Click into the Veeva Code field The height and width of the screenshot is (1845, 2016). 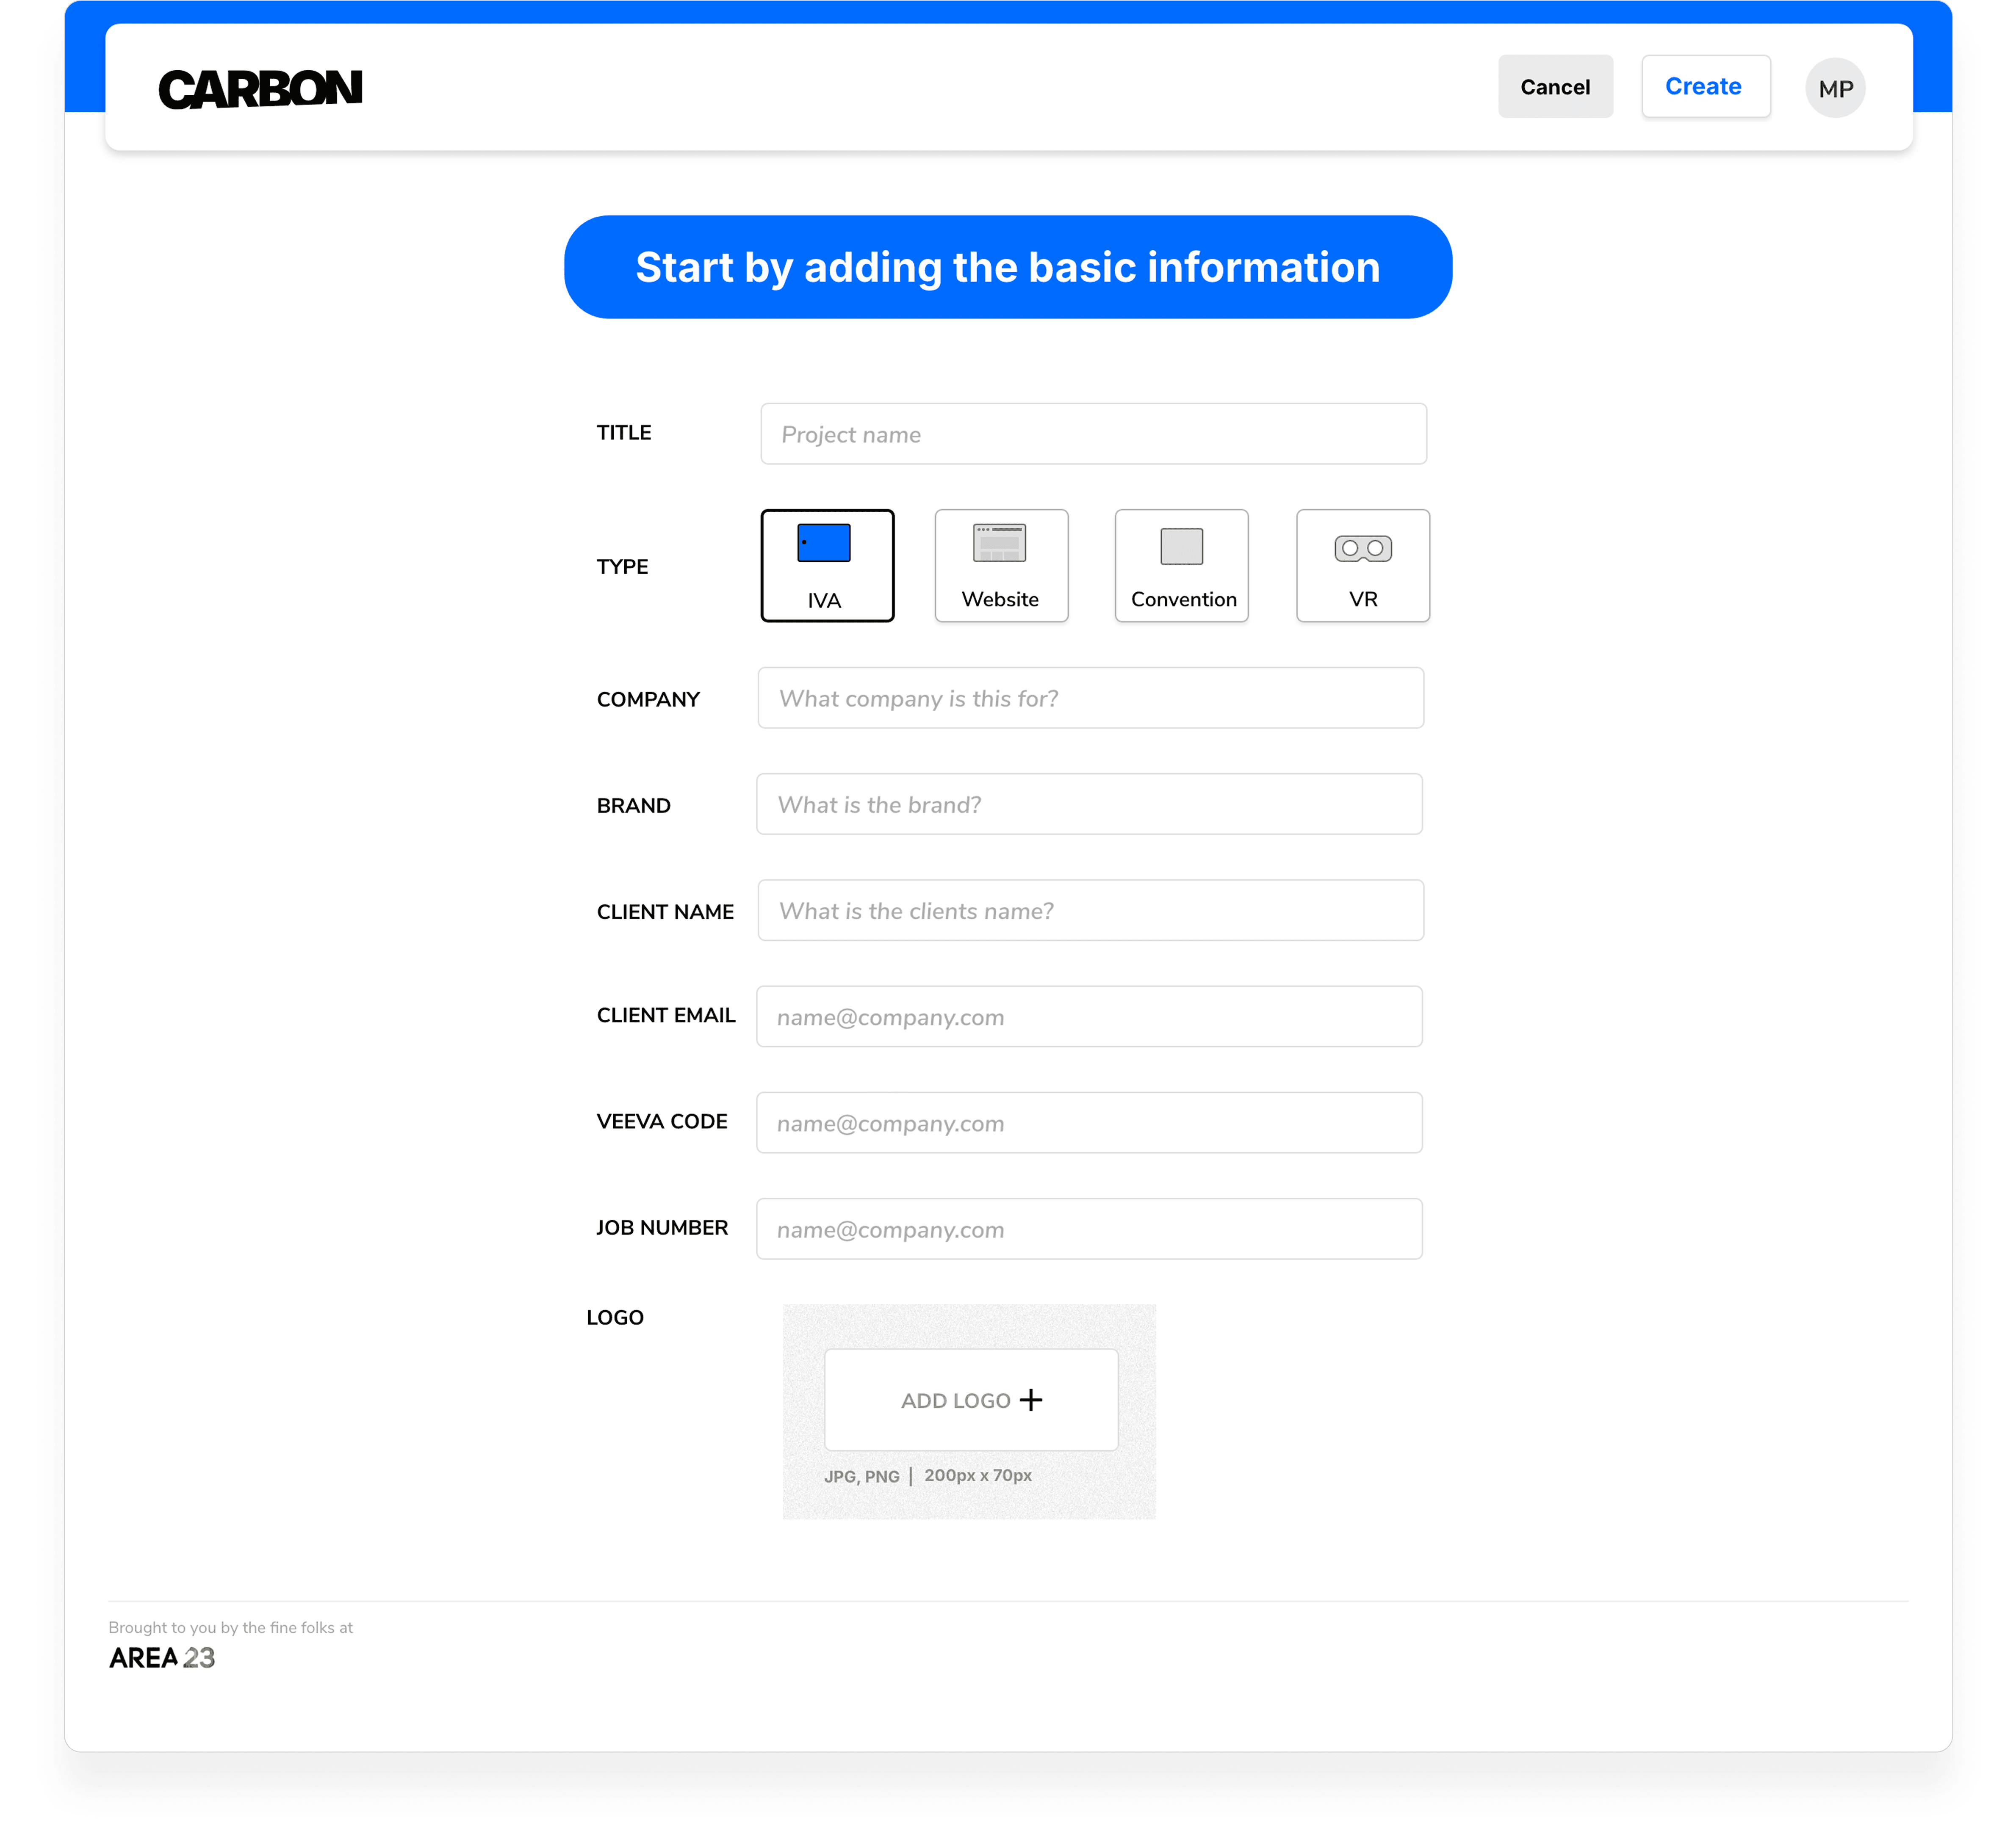[1089, 1122]
